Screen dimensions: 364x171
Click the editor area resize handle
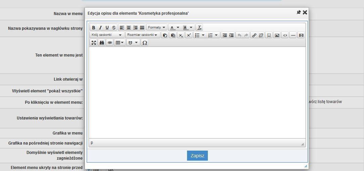[303, 144]
